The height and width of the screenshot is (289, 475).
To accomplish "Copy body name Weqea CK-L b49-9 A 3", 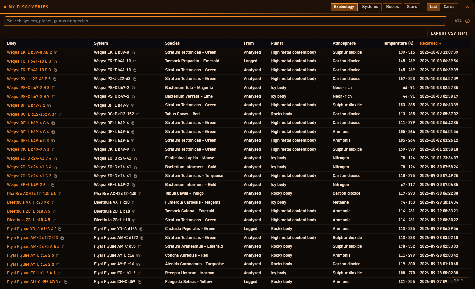I will click(x=53, y=150).
